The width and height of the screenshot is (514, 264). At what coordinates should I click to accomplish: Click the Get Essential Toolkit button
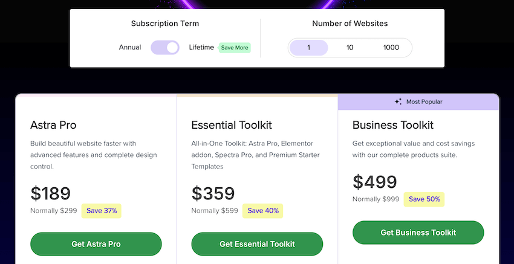pos(257,244)
